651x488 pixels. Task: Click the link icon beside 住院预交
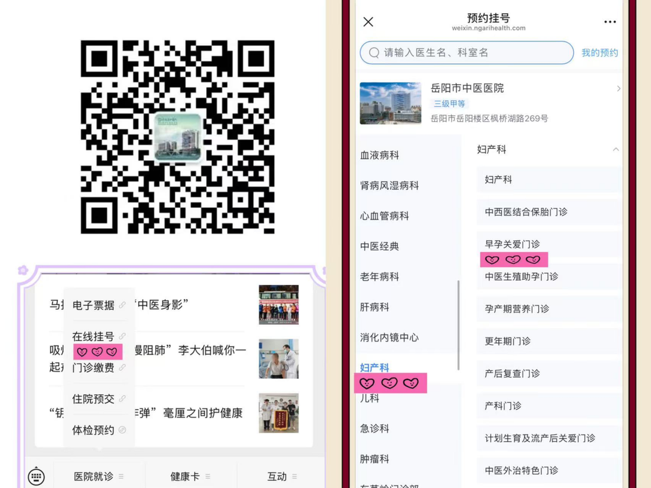(122, 398)
